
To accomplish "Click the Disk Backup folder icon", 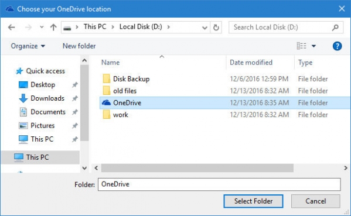I will coord(107,78).
